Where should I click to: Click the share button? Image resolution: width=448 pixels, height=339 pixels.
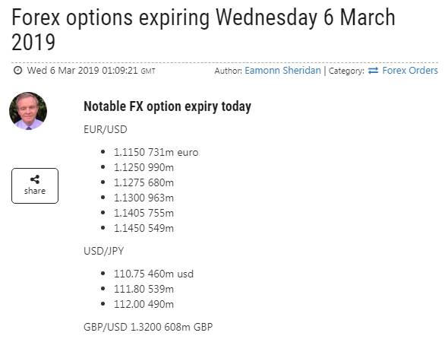point(35,185)
